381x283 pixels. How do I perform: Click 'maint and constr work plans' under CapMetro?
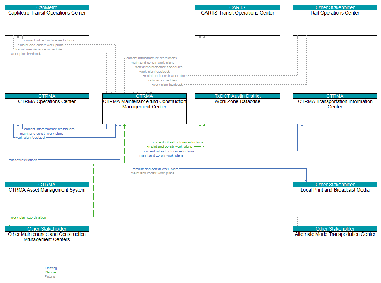point(42,45)
